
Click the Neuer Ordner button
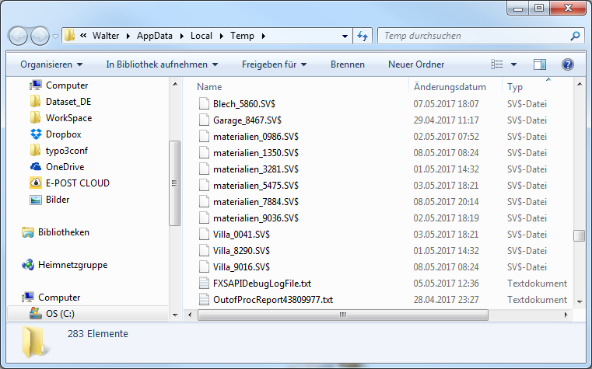pos(416,64)
